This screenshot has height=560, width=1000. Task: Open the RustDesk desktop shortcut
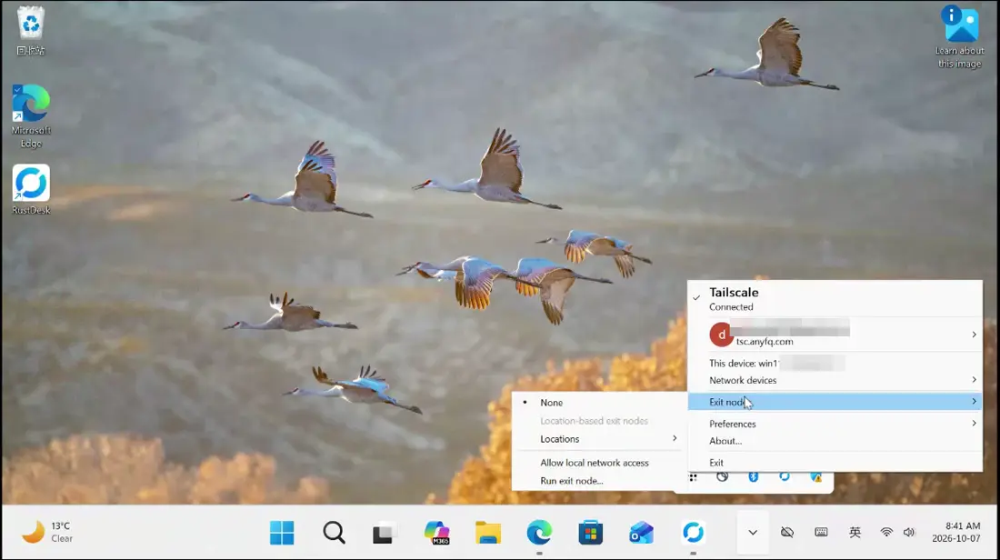pyautogui.click(x=30, y=189)
